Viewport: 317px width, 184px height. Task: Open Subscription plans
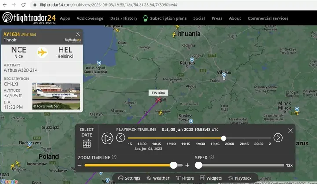168,18
